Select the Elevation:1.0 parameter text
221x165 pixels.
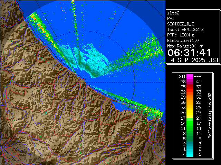tap(184, 41)
